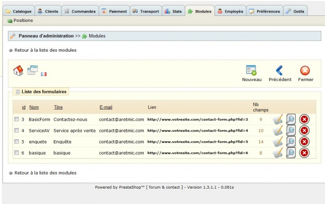Image resolution: width=325 pixels, height=204 pixels.
Task: Edit the BasicForm row with pencil icon
Action: 278,120
